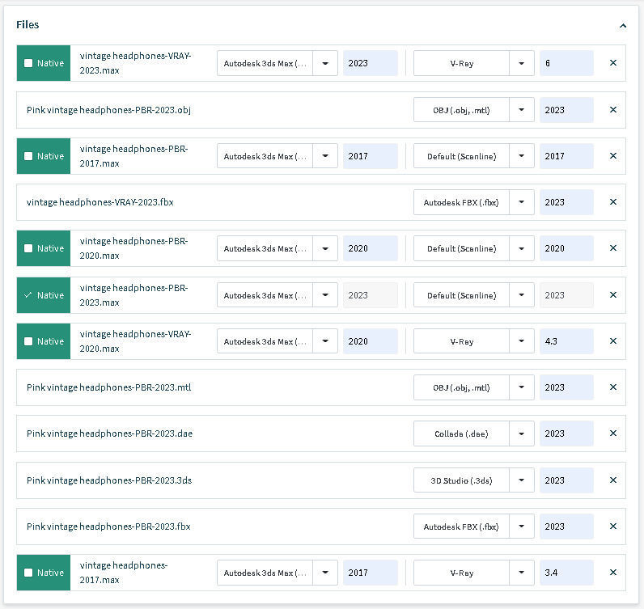Screen dimensions: 644x609
Task: Delete Pink vintage headphones-PBR-2023.3ds file
Action: point(612,480)
